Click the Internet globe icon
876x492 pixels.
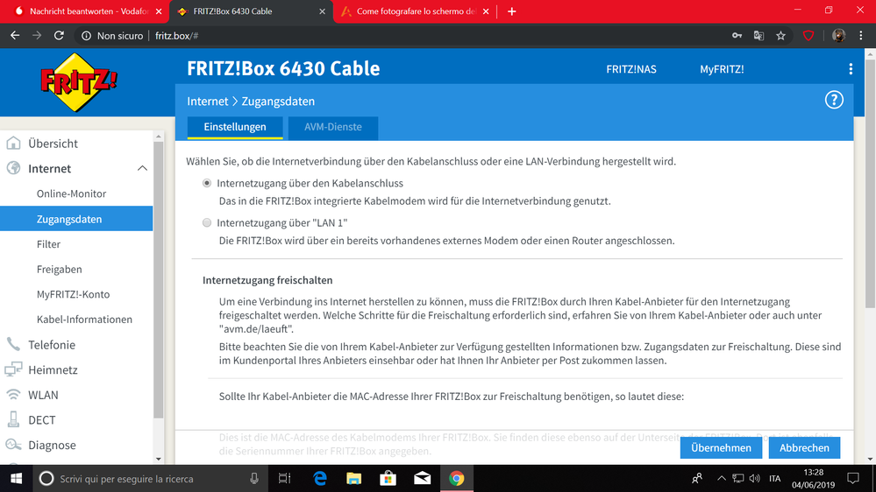tap(13, 168)
